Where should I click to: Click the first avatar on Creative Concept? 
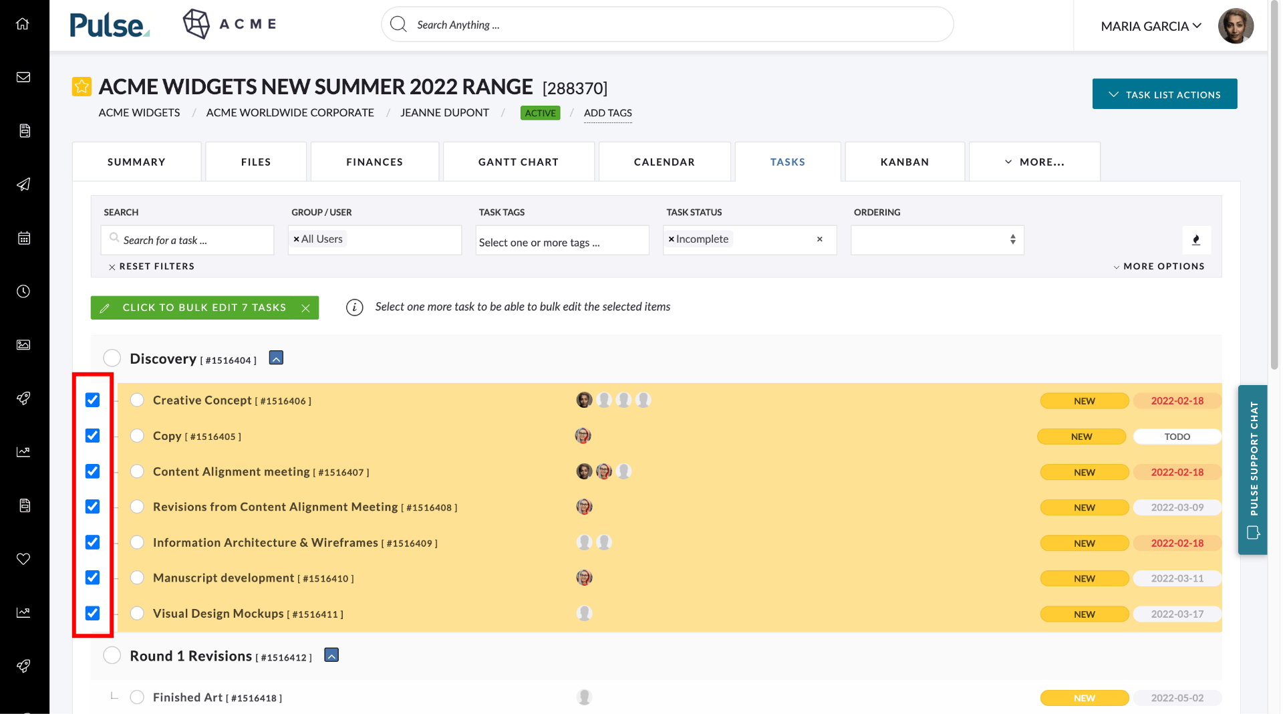click(584, 400)
